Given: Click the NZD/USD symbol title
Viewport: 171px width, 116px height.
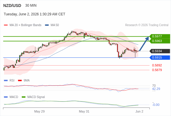Looking at the screenshot, I should tap(12, 6).
